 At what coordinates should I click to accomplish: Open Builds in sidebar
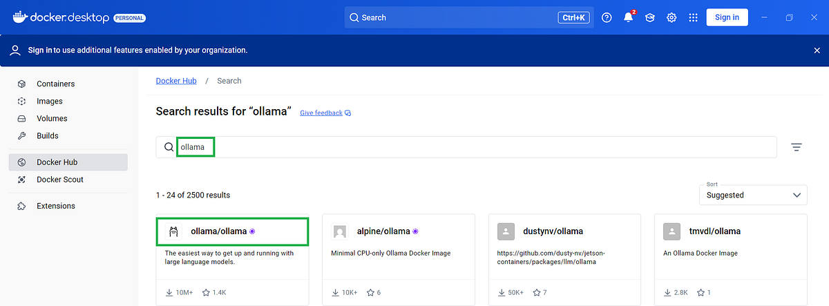68,135
